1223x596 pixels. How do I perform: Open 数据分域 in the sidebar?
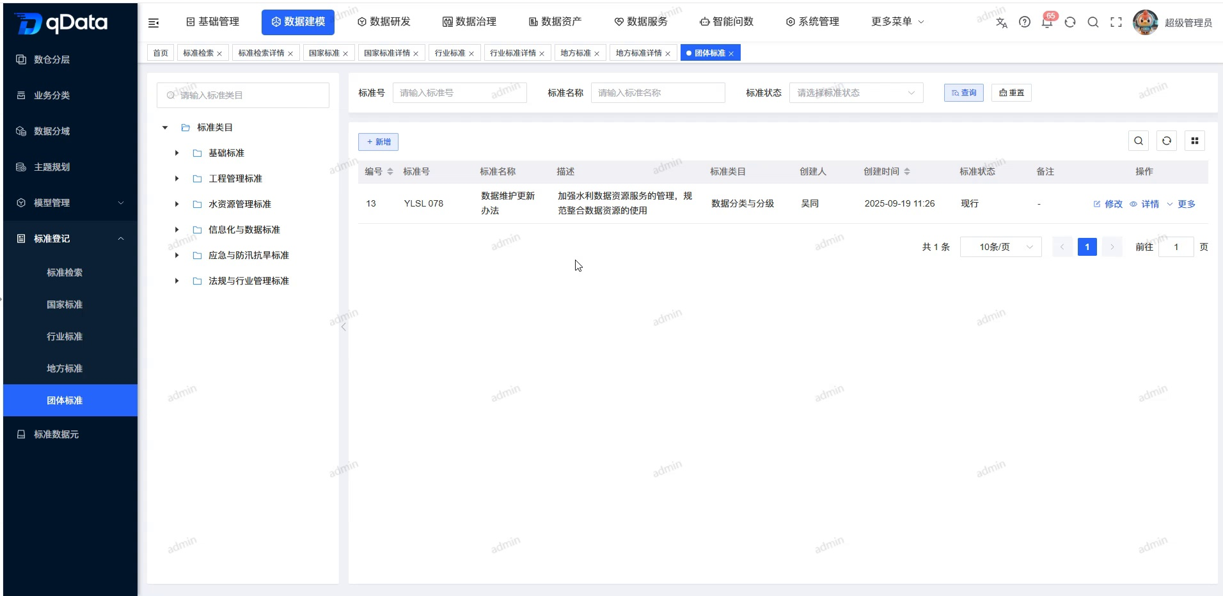click(70, 131)
